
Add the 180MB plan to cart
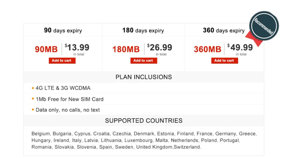tap(144, 61)
